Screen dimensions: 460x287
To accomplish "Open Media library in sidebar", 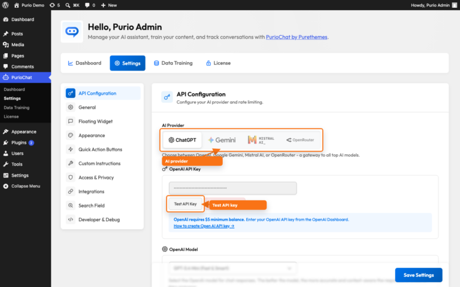I will pos(25,44).
